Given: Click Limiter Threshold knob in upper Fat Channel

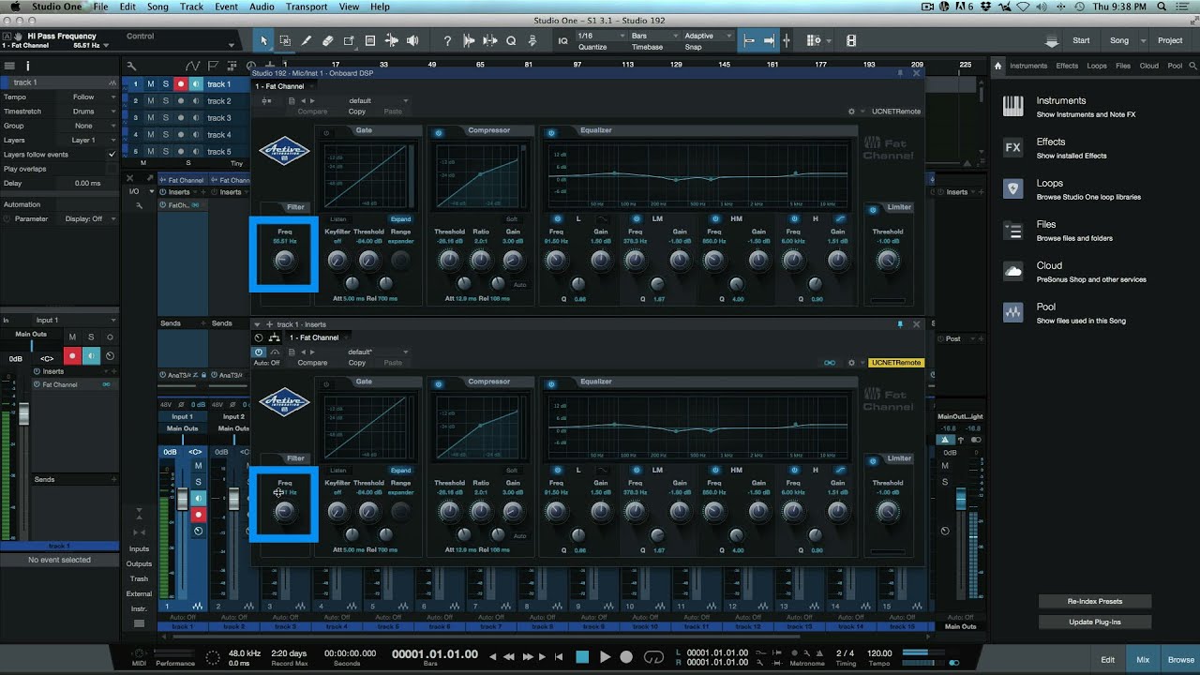Looking at the screenshot, I should tap(887, 260).
